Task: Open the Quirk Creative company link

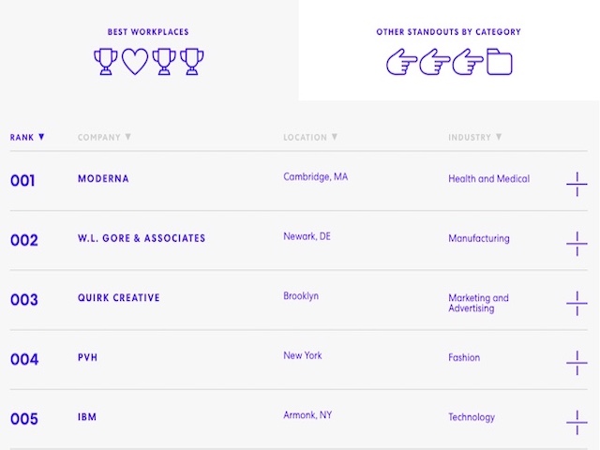Action: [118, 298]
